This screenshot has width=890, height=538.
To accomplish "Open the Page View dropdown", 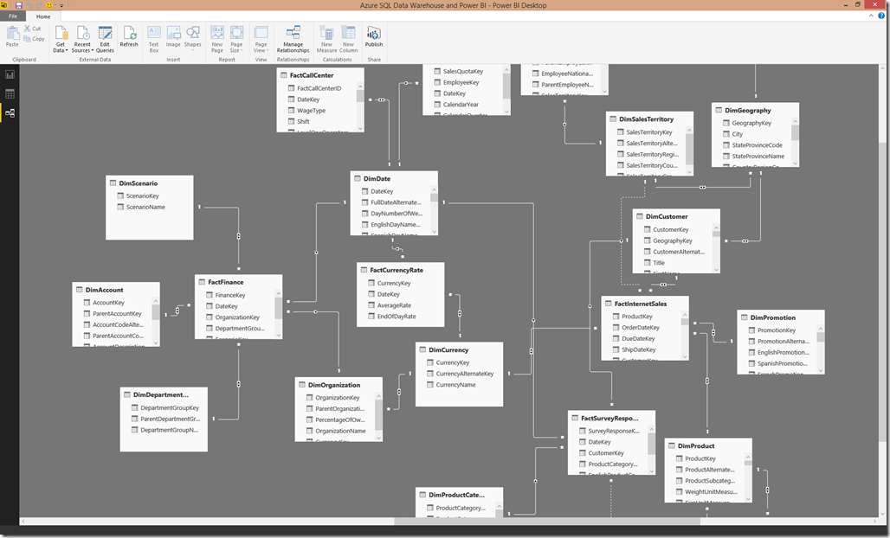I will [261, 39].
